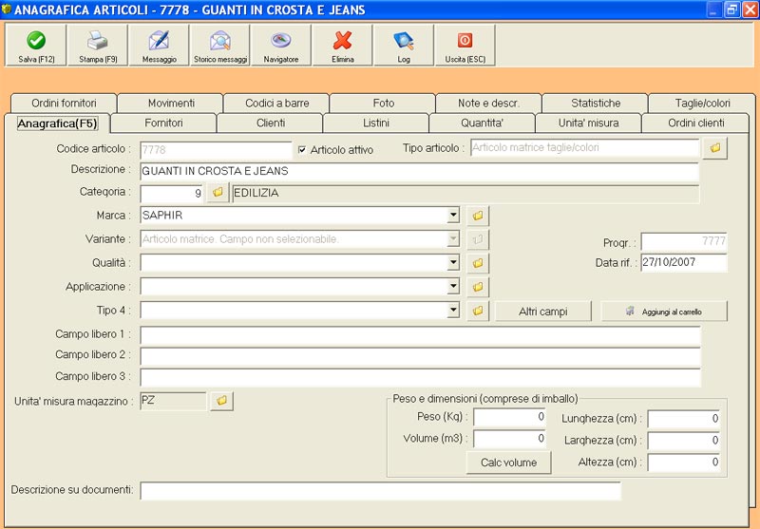Click into the Descrizione su documenti field
760x529 pixels.
point(380,491)
